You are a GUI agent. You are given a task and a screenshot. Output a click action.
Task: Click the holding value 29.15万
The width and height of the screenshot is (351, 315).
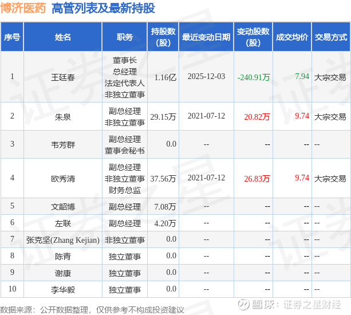pyautogui.click(x=163, y=117)
